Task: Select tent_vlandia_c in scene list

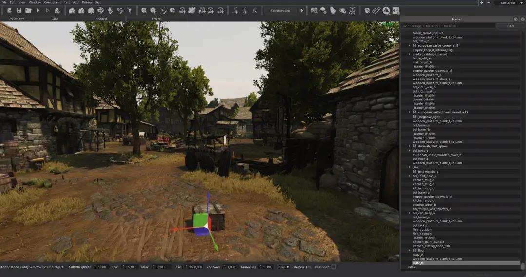Action: 428,172
